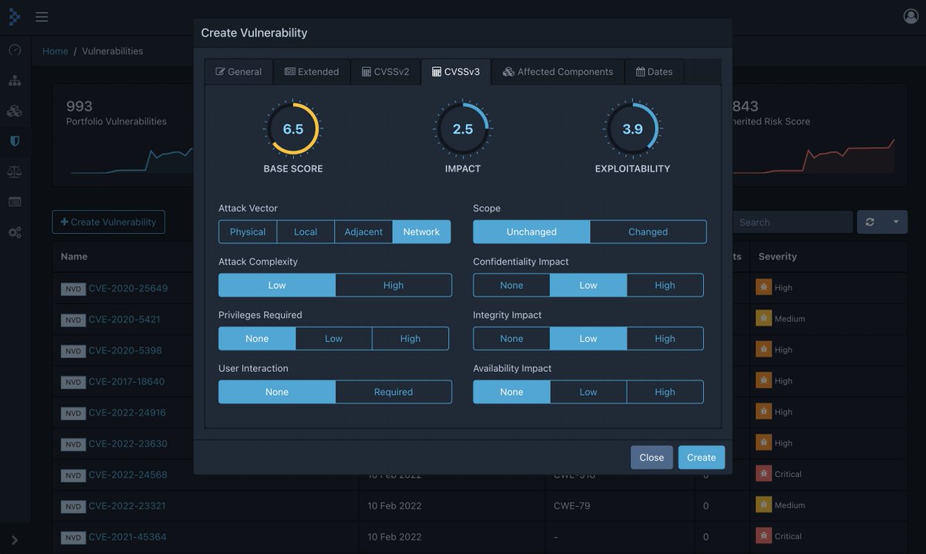Select the organization hierarchy icon in sidebar
The image size is (926, 554).
click(x=15, y=79)
